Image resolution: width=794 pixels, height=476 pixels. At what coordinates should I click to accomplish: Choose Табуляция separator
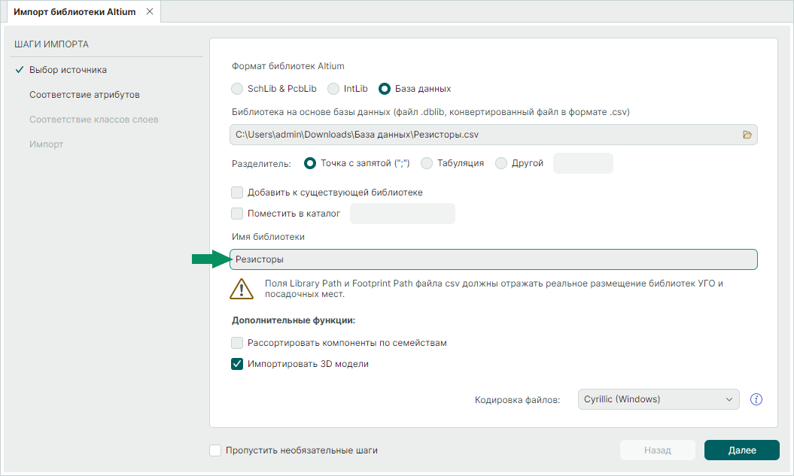(427, 163)
